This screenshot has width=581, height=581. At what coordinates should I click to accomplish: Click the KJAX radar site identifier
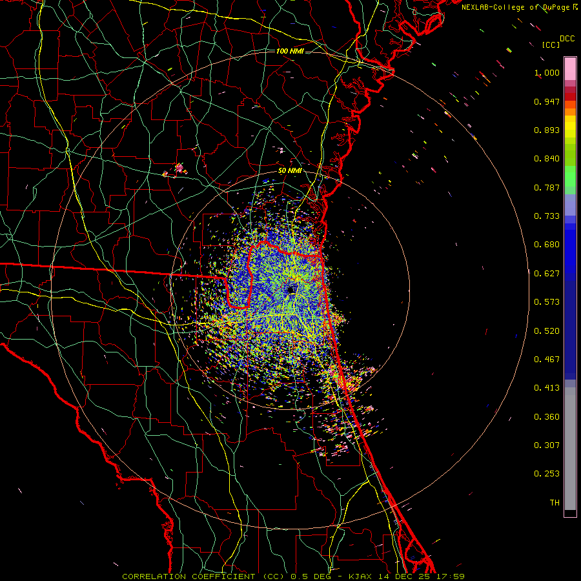click(x=361, y=576)
